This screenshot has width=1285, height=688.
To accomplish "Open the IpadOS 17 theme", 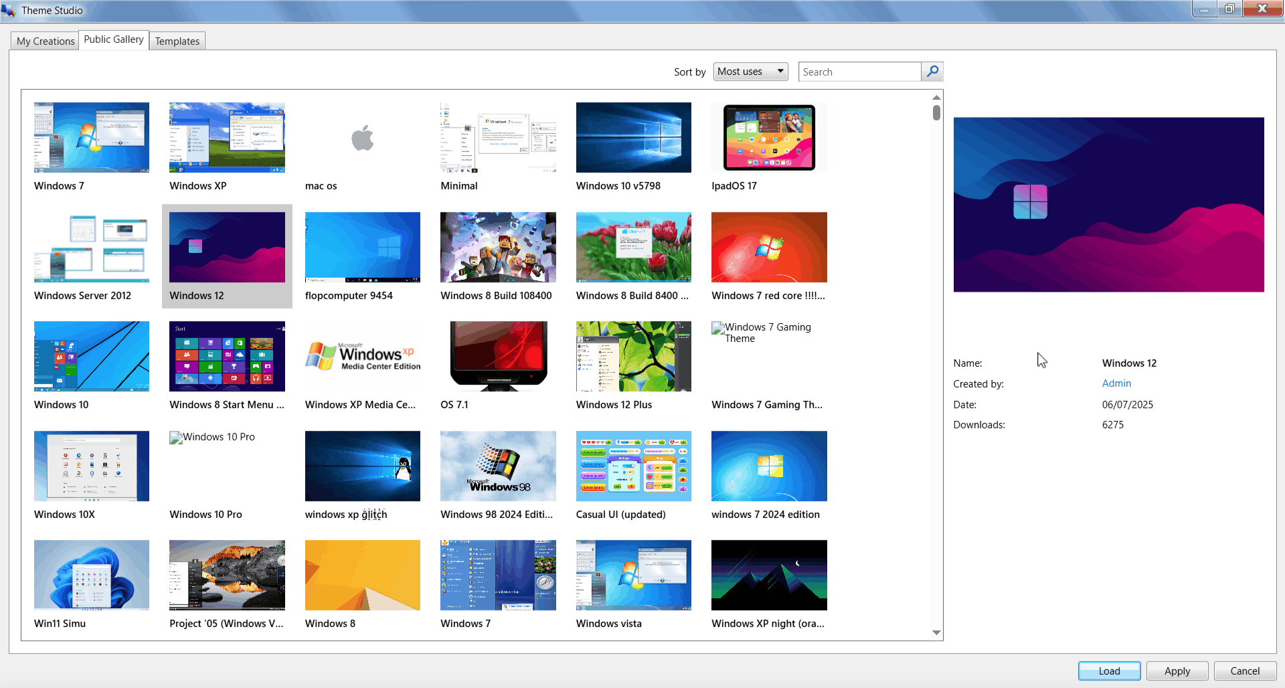I will (x=768, y=137).
